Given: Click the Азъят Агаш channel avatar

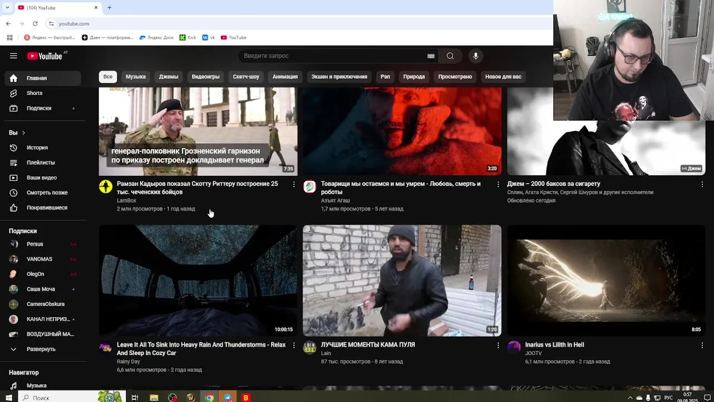Looking at the screenshot, I should pos(310,186).
